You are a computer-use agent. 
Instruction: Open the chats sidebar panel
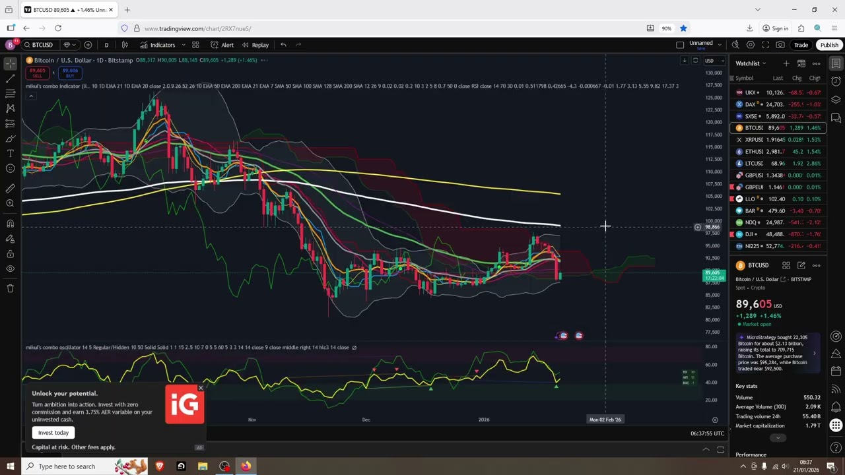[x=836, y=118]
